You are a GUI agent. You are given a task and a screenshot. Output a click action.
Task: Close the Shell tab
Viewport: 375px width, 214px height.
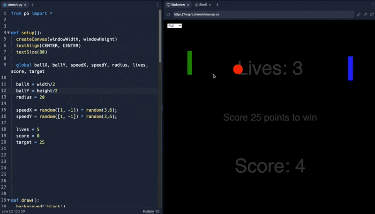pyautogui.click(x=210, y=5)
